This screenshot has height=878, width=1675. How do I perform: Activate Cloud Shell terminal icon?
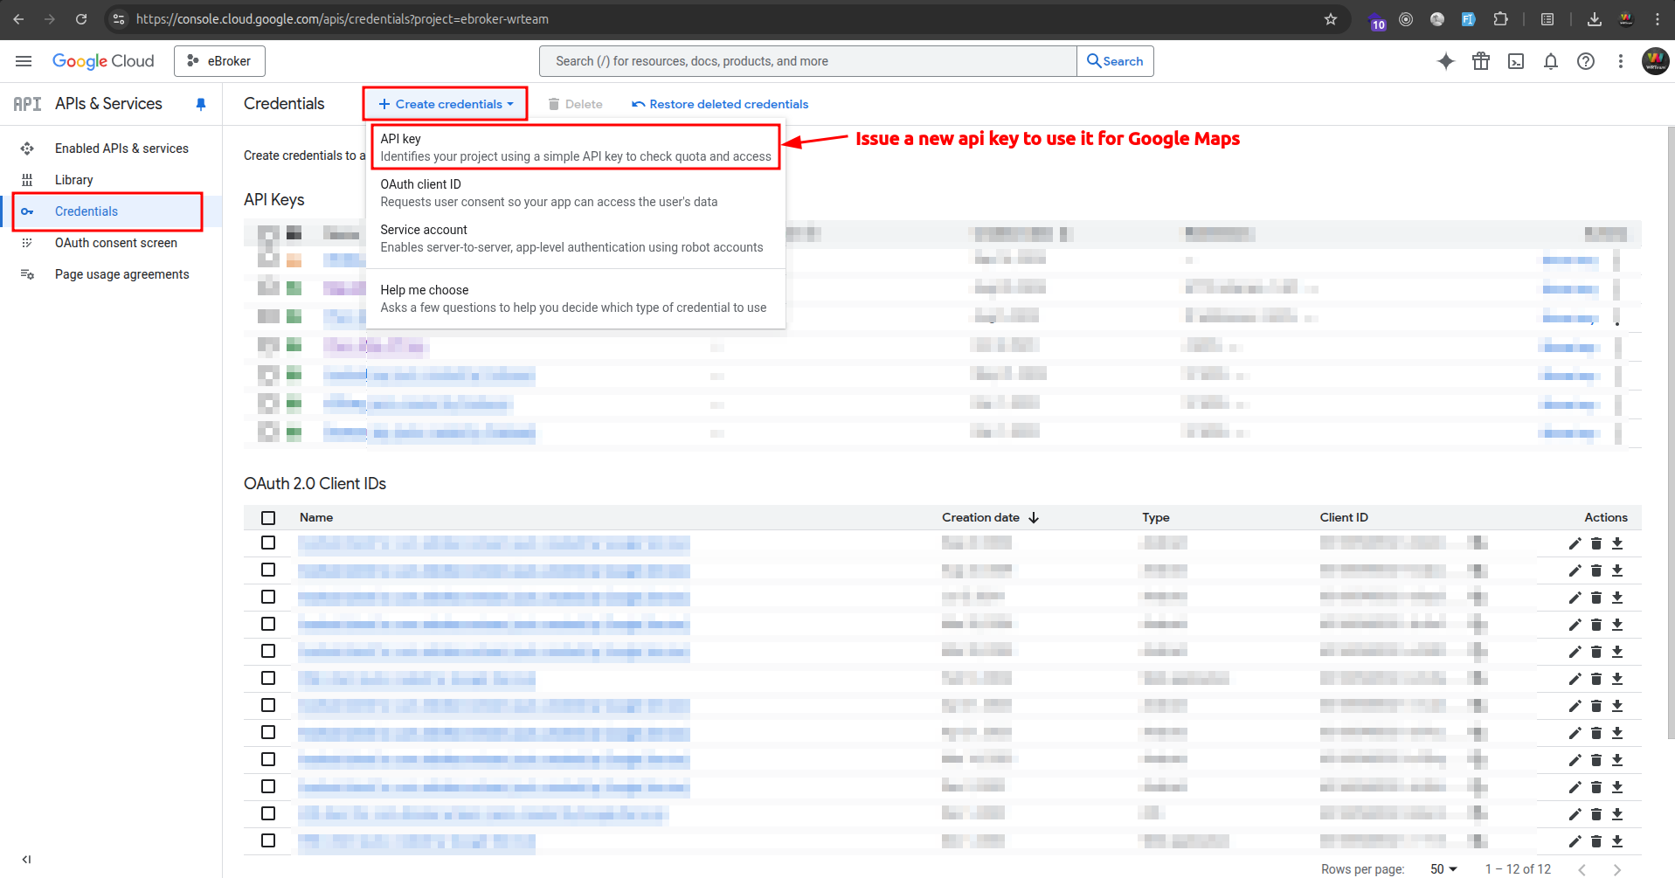(x=1516, y=61)
